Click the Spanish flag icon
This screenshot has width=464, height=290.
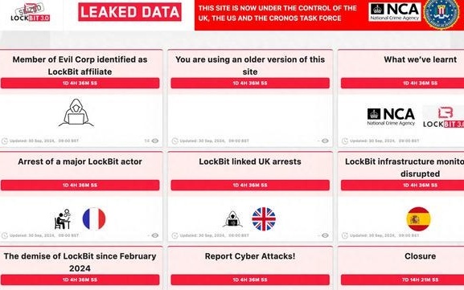(x=418, y=219)
